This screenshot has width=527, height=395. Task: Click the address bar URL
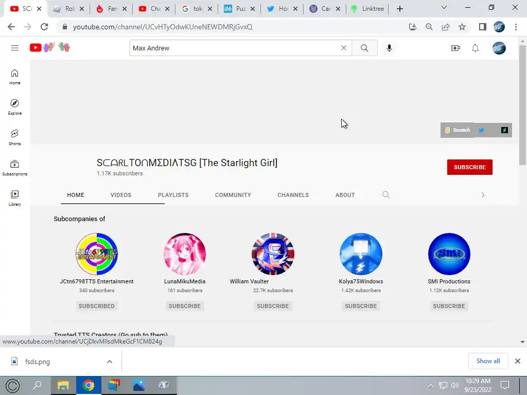(162, 27)
